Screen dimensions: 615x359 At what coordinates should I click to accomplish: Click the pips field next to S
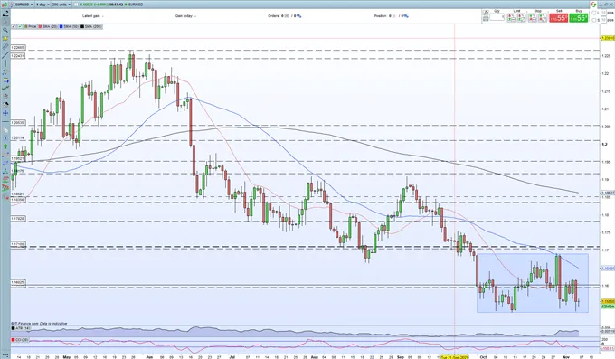pyautogui.click(x=604, y=20)
